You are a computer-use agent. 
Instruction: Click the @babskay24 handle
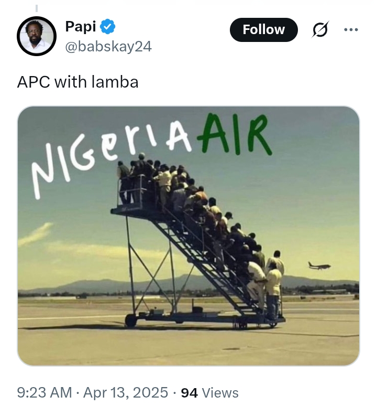(108, 46)
